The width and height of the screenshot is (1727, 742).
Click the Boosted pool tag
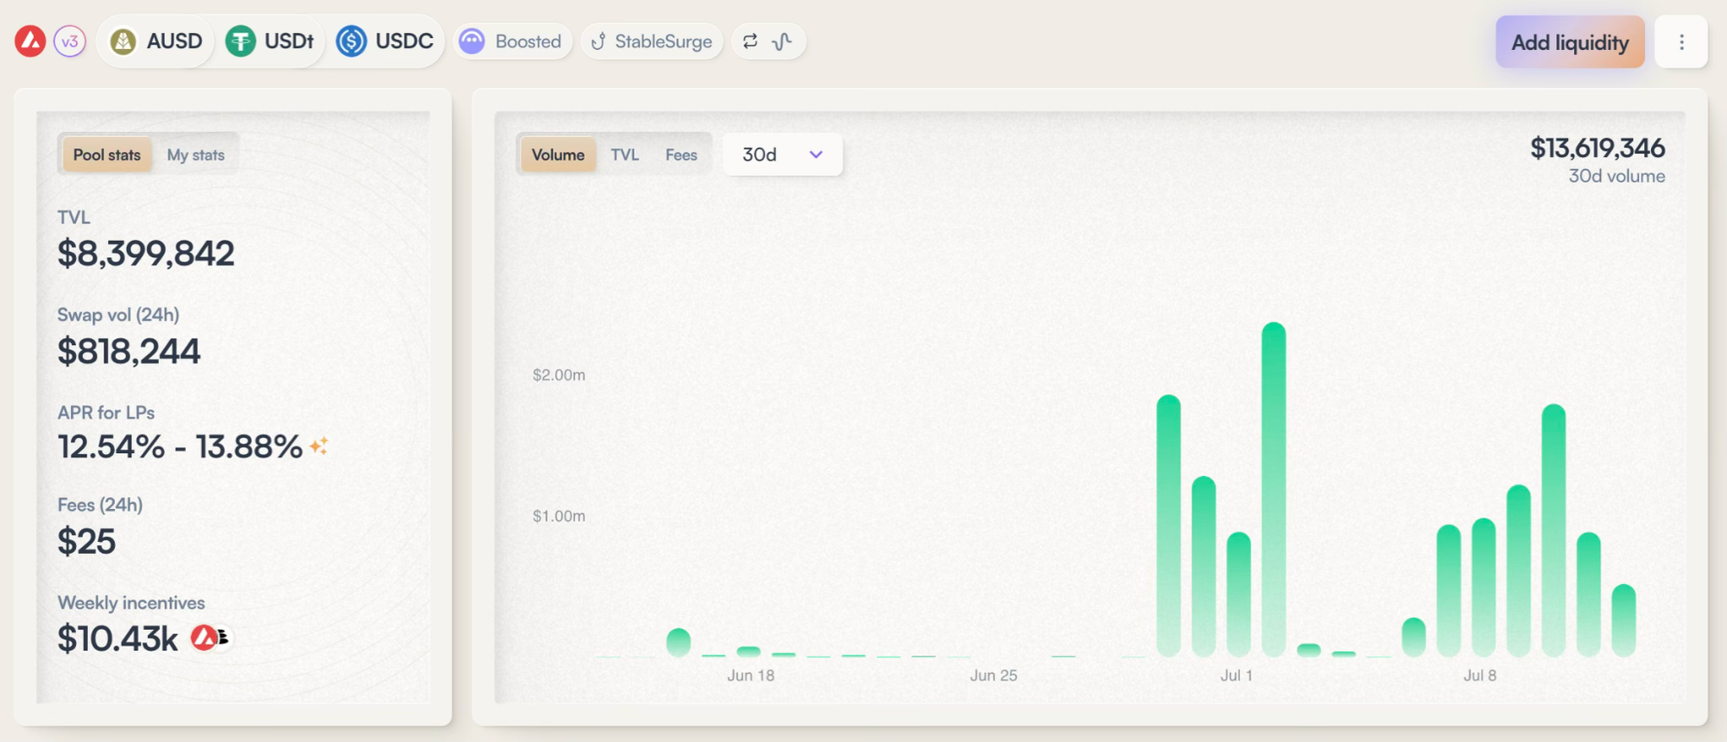[x=512, y=41]
